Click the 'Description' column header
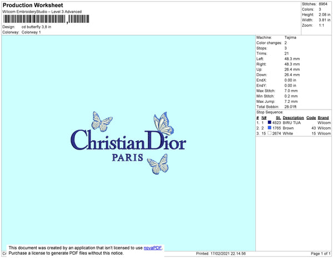 click(x=293, y=118)
